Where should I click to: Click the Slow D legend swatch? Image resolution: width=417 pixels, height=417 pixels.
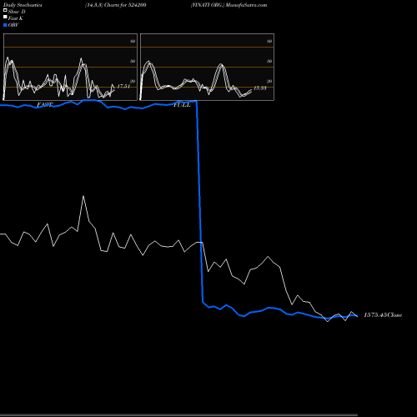click(x=5, y=10)
